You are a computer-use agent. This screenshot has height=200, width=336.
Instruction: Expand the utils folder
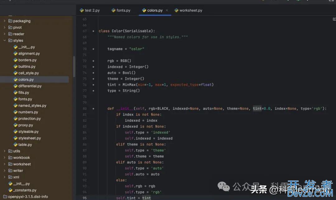click(4, 151)
